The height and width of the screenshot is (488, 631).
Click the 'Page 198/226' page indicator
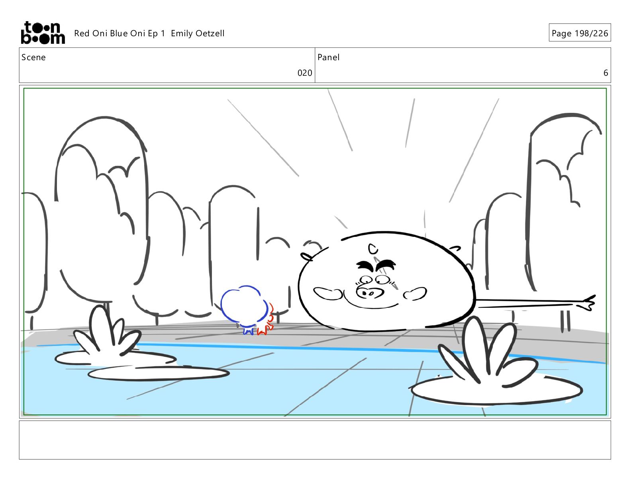(x=580, y=33)
